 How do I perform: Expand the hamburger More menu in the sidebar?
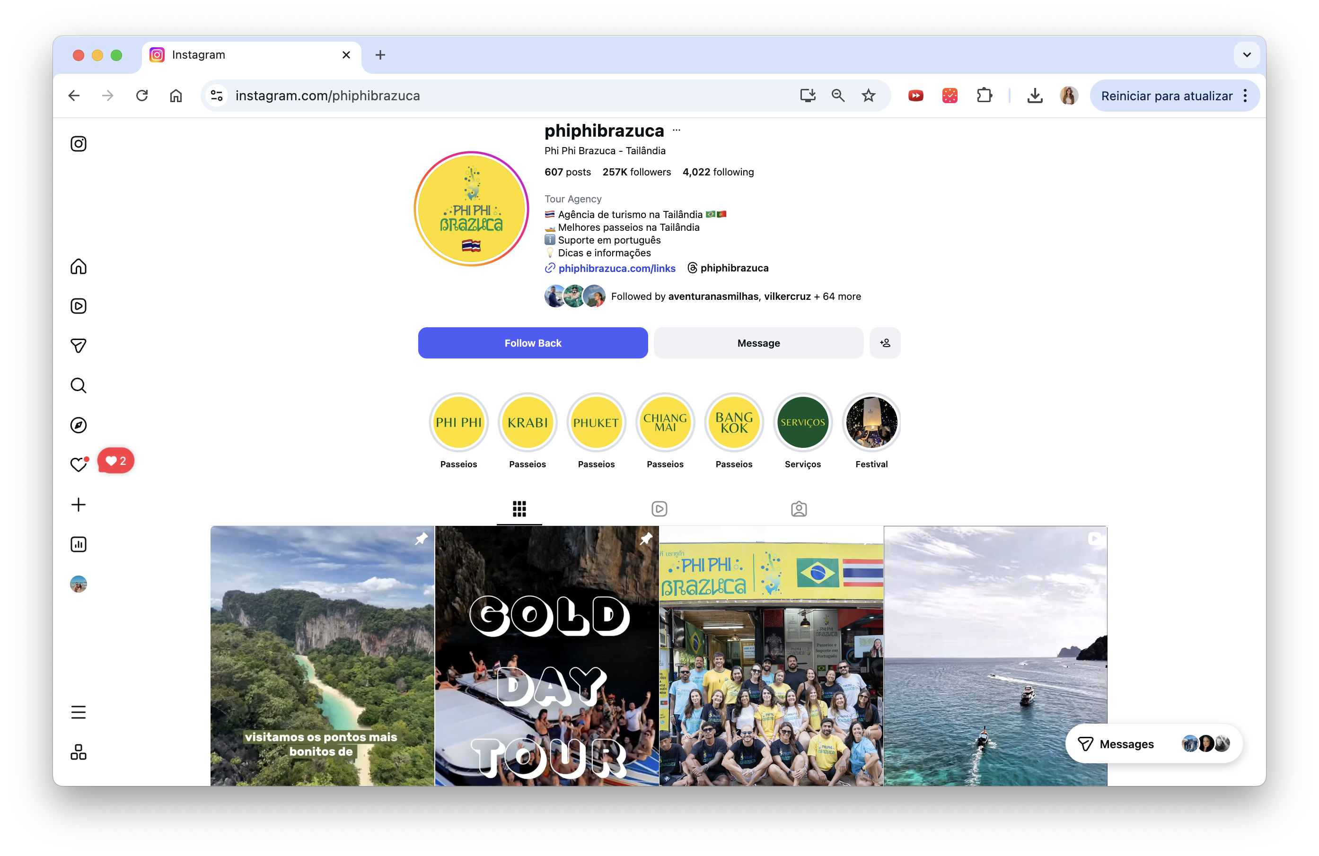pyautogui.click(x=78, y=712)
